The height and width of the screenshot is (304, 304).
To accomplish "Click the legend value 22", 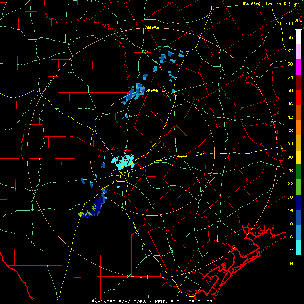I will point(290,184).
